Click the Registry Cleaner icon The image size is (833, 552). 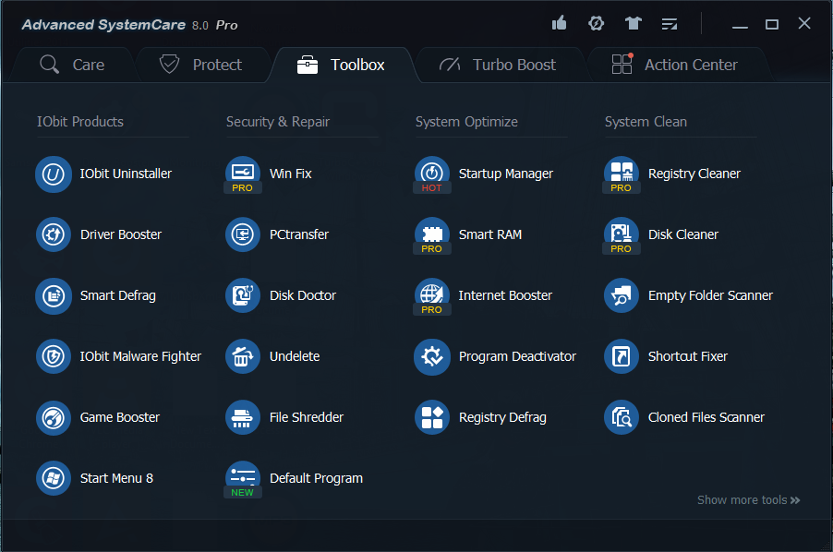(x=621, y=174)
